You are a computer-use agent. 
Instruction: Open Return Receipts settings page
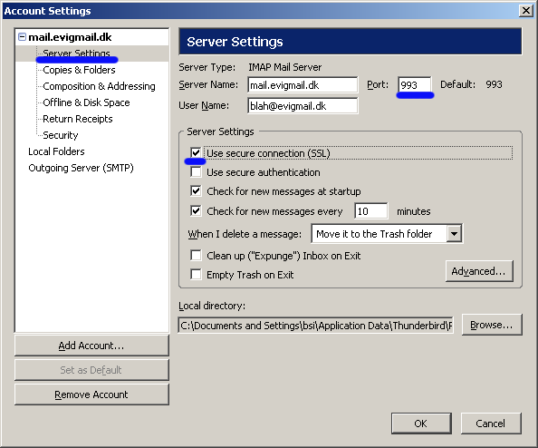78,119
